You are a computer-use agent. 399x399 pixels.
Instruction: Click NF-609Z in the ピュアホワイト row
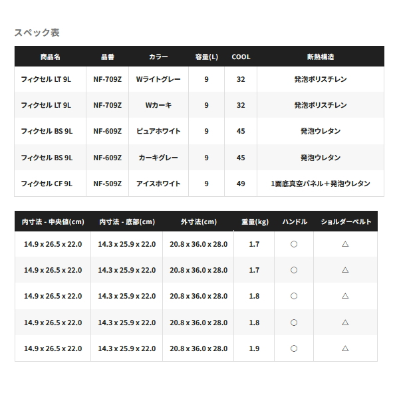tap(107, 131)
